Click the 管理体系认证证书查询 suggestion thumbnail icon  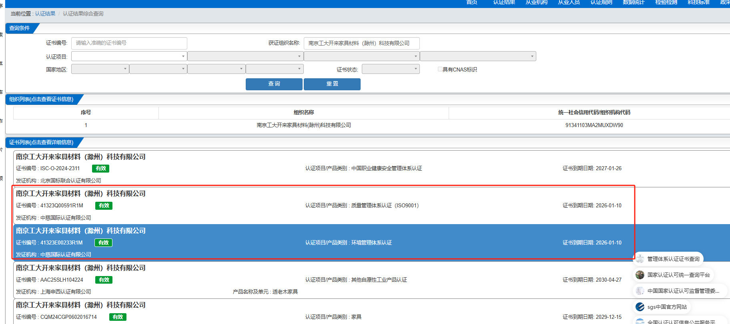pos(640,259)
